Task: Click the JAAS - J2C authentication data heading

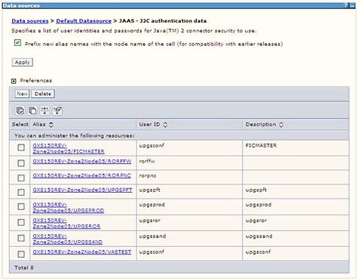Action: 163,21
